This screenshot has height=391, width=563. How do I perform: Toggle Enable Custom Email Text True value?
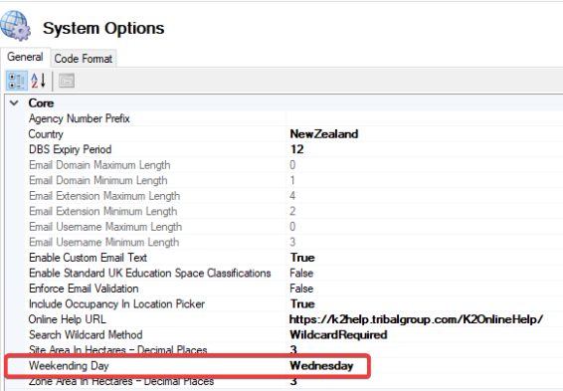302,258
